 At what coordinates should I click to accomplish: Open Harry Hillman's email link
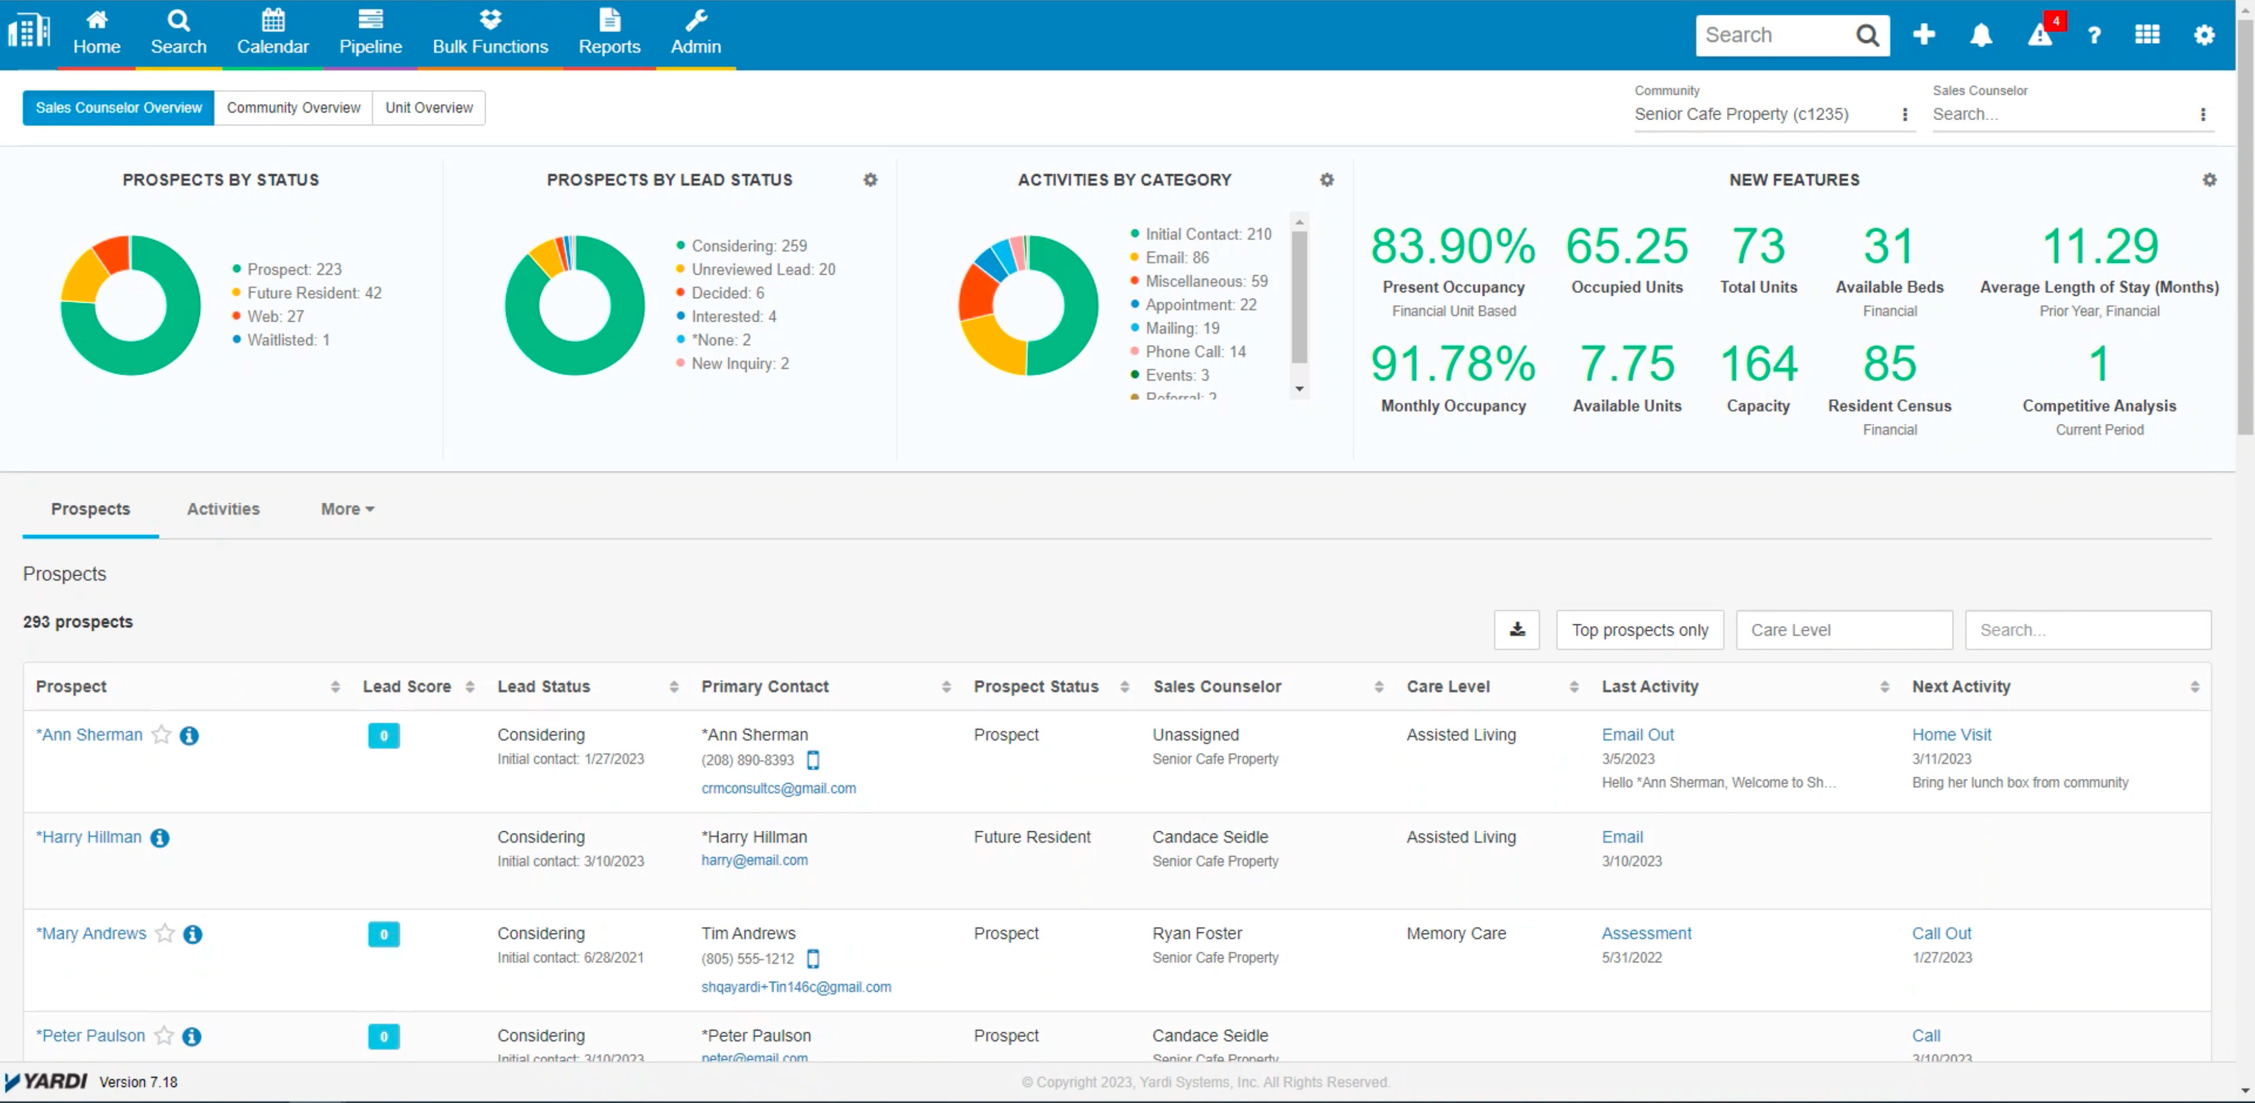[754, 859]
